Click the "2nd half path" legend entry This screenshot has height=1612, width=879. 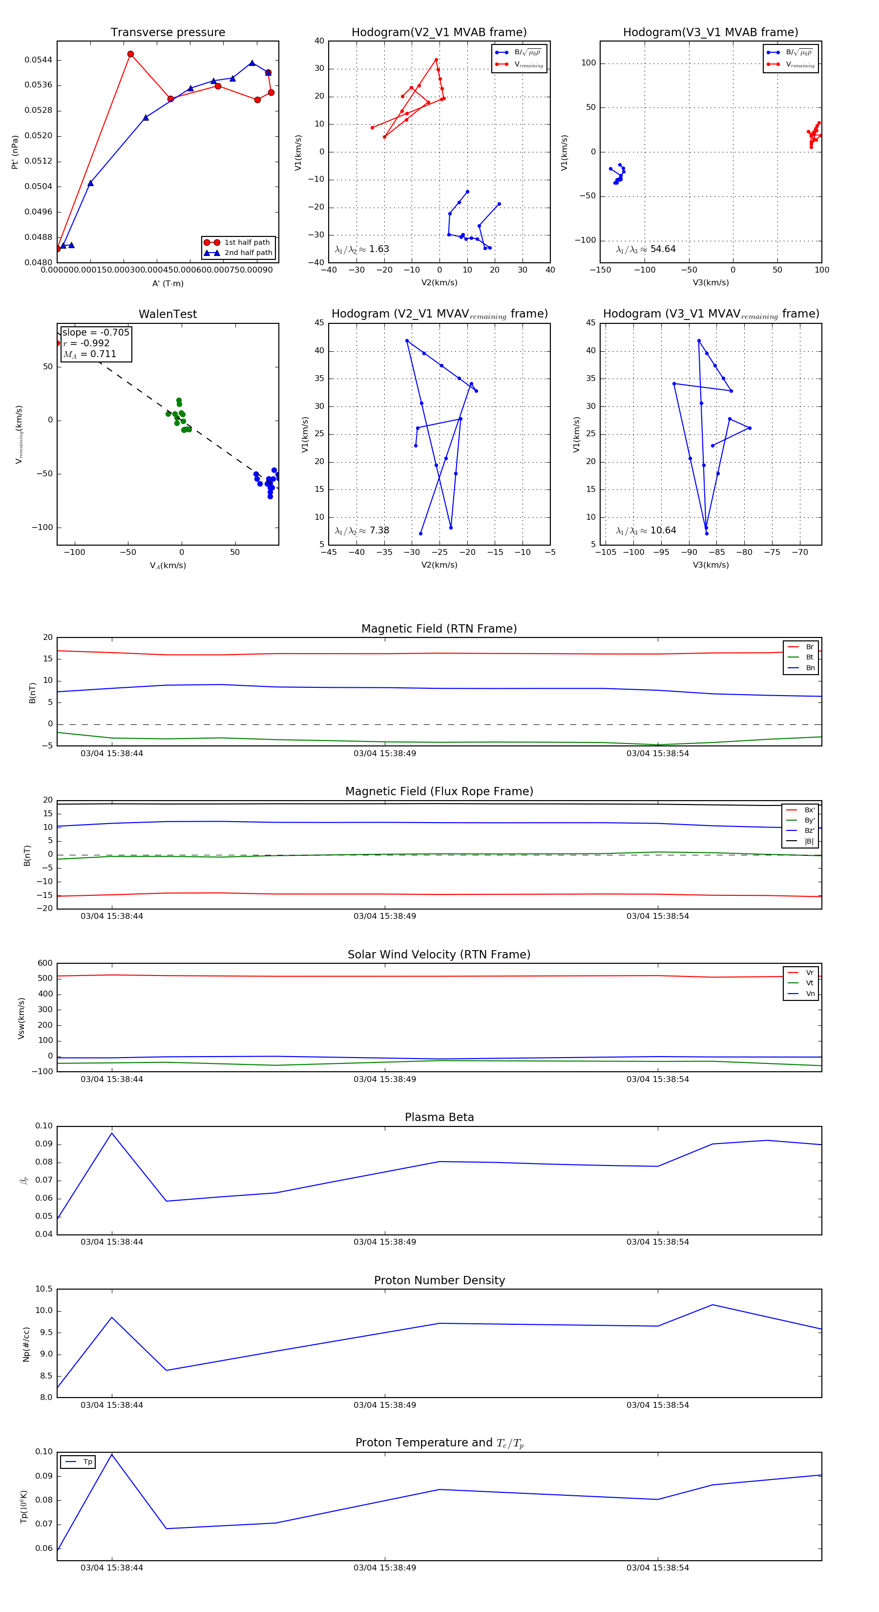pos(238,253)
